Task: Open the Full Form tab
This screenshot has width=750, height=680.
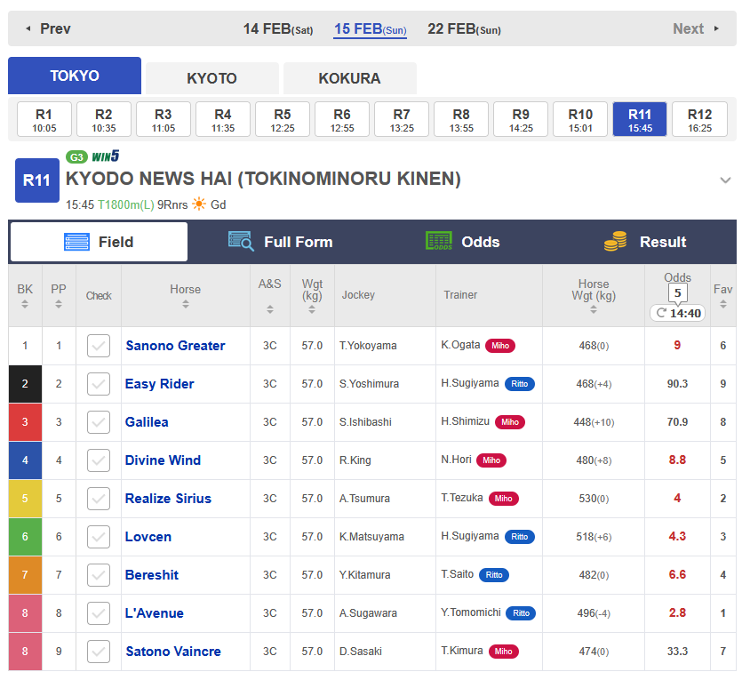Action: [x=281, y=242]
